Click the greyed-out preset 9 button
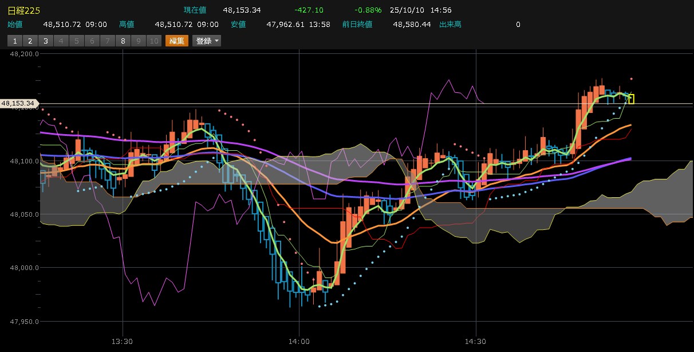 pos(138,41)
